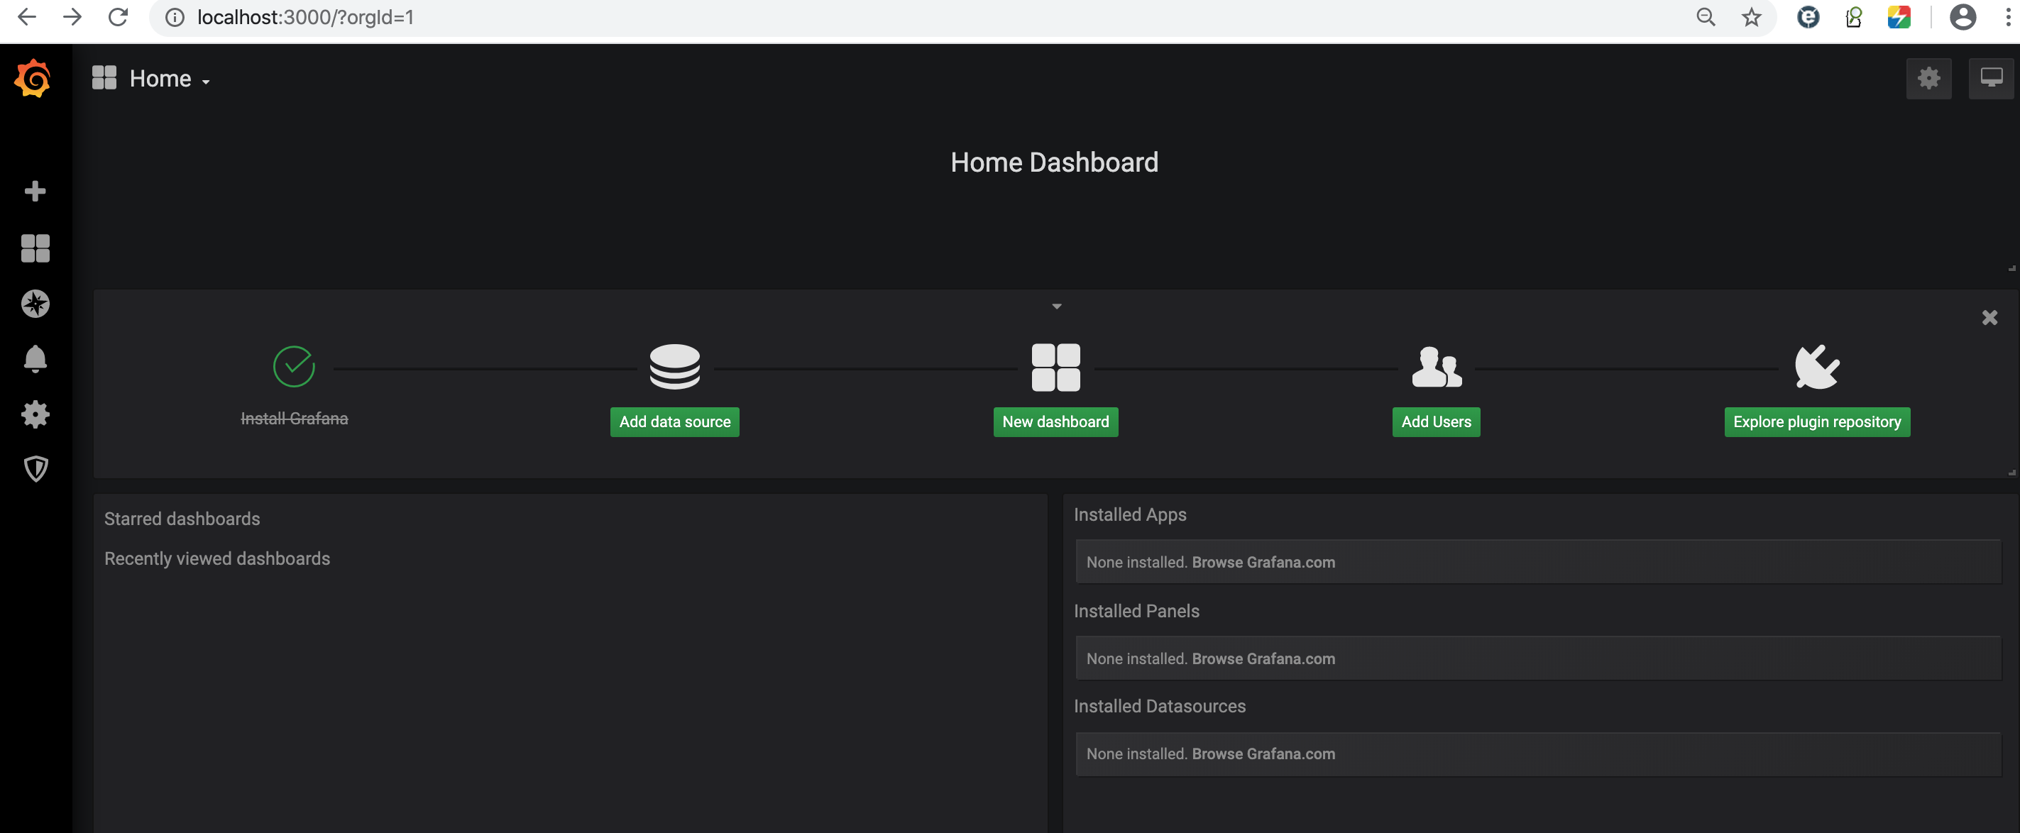The width and height of the screenshot is (2020, 833).
Task: Click the Installed Apps heading
Action: click(1130, 514)
